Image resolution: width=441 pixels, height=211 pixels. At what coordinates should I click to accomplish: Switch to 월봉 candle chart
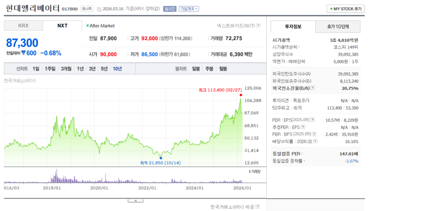[x=223, y=68]
